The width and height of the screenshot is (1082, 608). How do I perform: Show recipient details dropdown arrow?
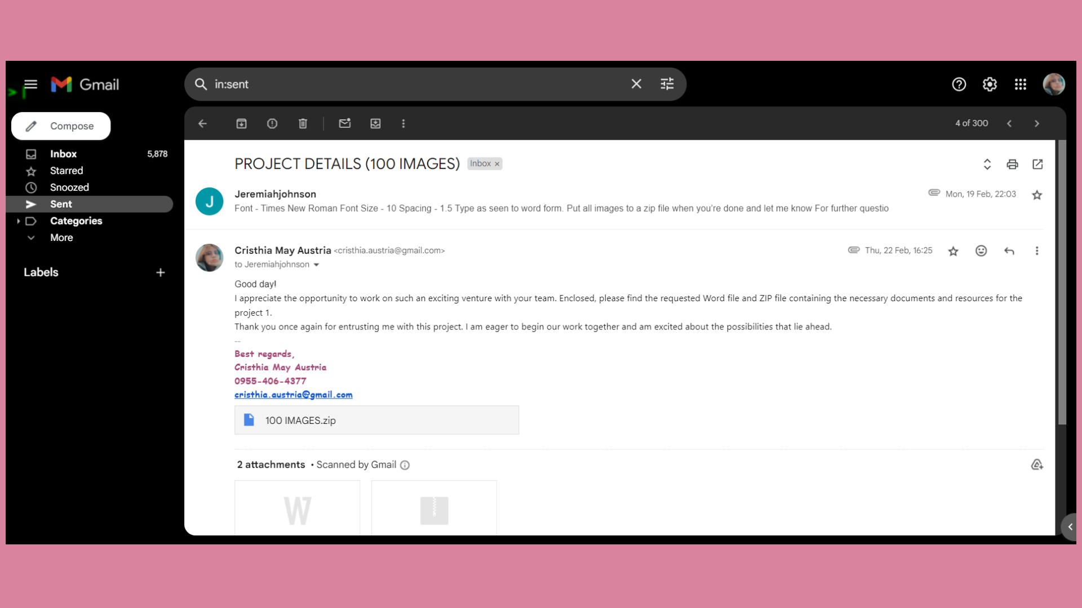click(x=316, y=265)
